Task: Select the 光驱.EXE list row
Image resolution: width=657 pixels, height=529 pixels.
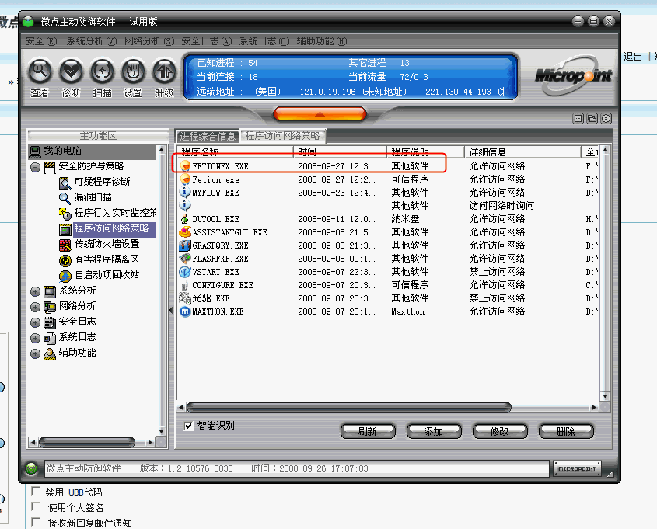Action: pyautogui.click(x=388, y=298)
